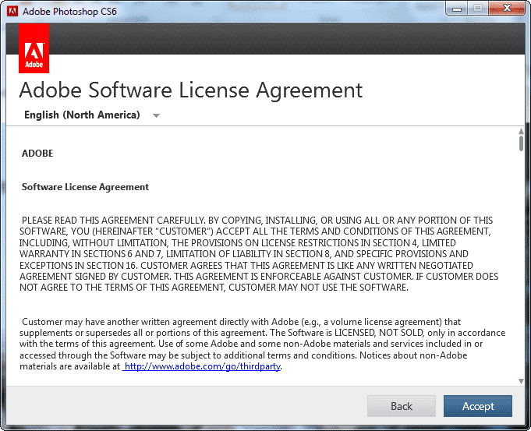
Task: Click the "NOT AGREE TO THE TERMS" line
Action: pos(214,288)
